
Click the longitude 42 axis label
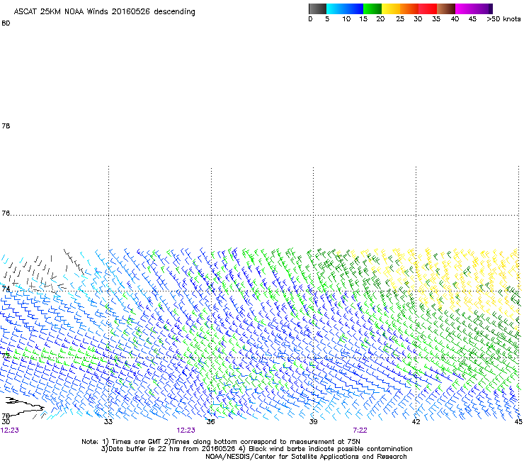416,422
